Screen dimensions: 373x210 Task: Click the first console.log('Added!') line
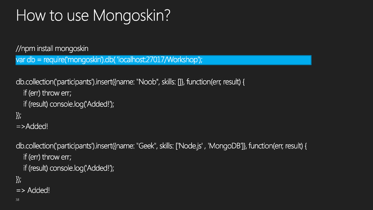coord(69,104)
